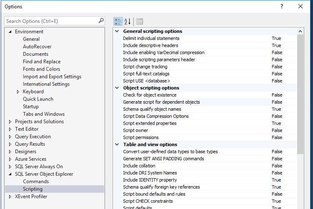Viewport: 313px width, 209px height.
Task: Select Include collation property
Action: pos(139,166)
